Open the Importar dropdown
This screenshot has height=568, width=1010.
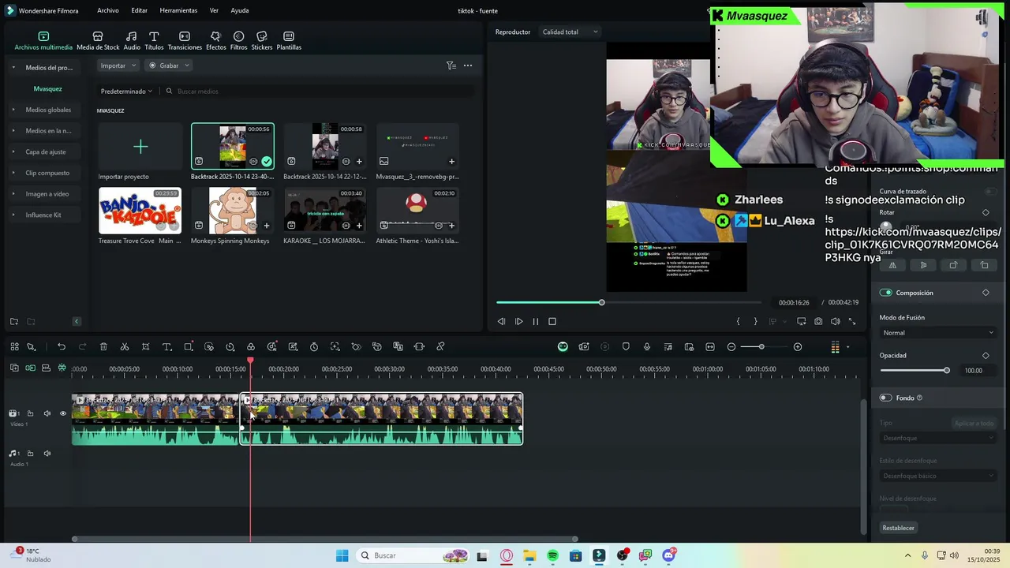point(118,65)
